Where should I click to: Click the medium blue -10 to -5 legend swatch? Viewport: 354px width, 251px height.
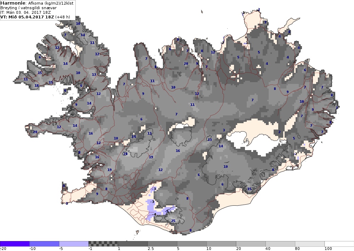coord(44,244)
